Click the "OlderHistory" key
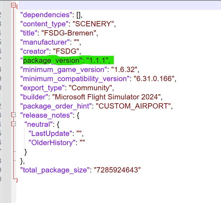This screenshot has width=221, height=203. [x=53, y=142]
